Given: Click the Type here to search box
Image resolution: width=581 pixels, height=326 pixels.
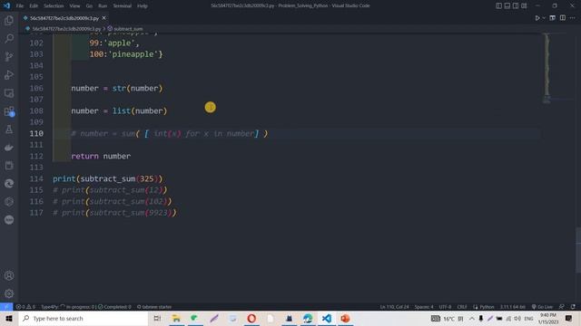Looking at the screenshot, I should 84,318.
